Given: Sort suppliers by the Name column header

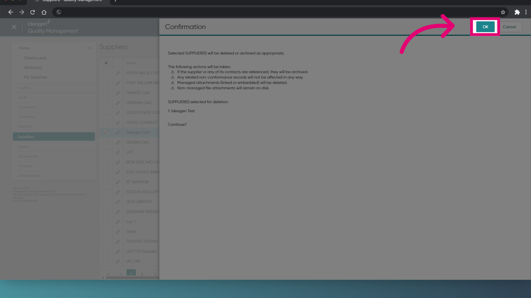Looking at the screenshot, I should 131,63.
